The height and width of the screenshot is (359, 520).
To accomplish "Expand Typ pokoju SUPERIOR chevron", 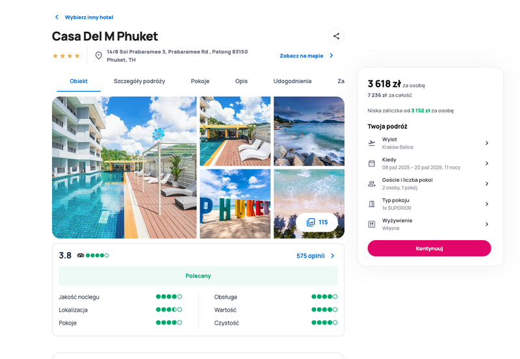I will click(x=487, y=204).
